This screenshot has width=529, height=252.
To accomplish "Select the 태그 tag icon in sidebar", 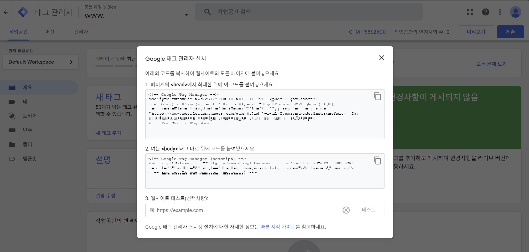I will pyautogui.click(x=12, y=102).
